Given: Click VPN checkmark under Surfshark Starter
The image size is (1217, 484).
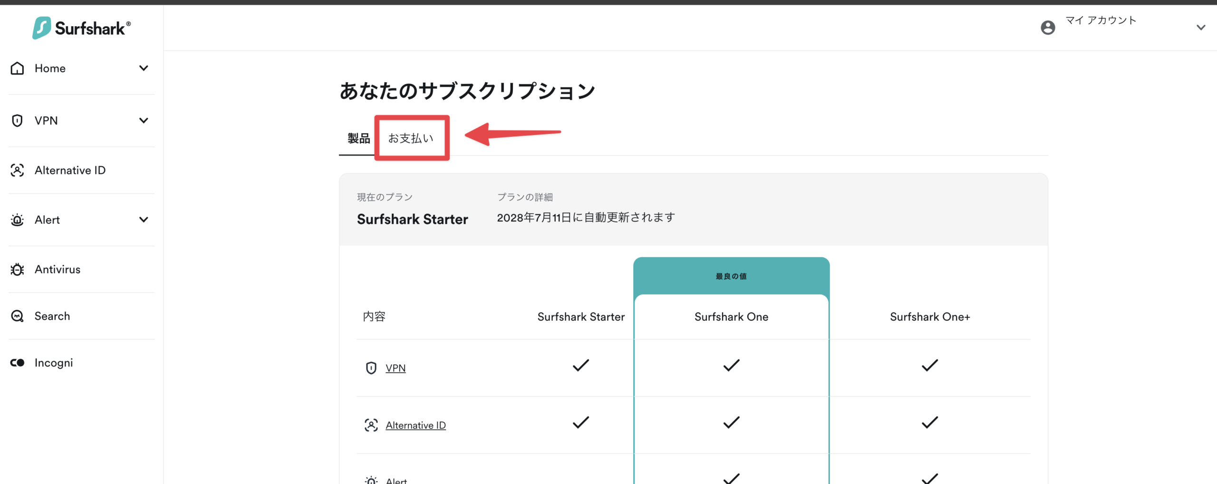Looking at the screenshot, I should pyautogui.click(x=581, y=365).
